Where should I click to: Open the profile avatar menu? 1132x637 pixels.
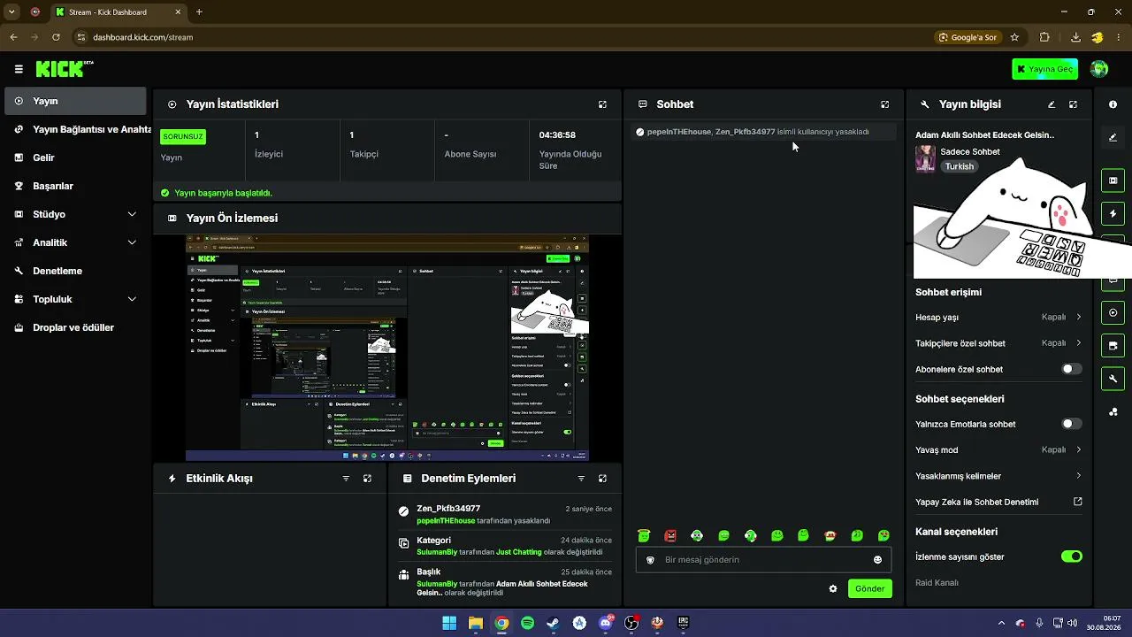[1099, 69]
